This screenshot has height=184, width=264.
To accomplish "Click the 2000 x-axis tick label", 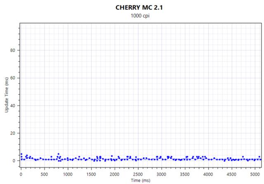I will pyautogui.click(x=115, y=174).
